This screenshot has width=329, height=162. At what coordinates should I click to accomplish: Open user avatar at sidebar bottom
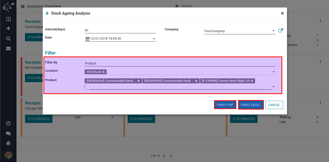pyautogui.click(x=8, y=155)
